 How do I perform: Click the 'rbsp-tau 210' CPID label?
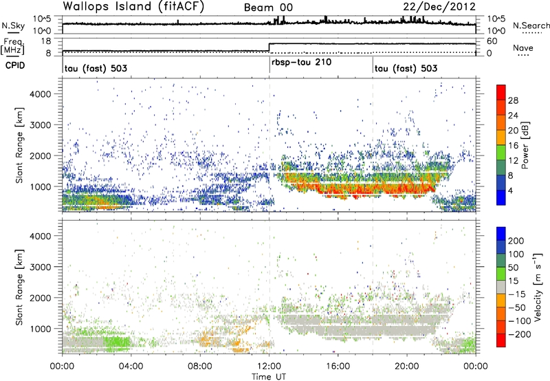[301, 63]
